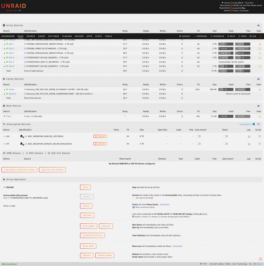The image size is (264, 266).
Task: Mount the sdf WDC drive
Action: click(x=100, y=144)
